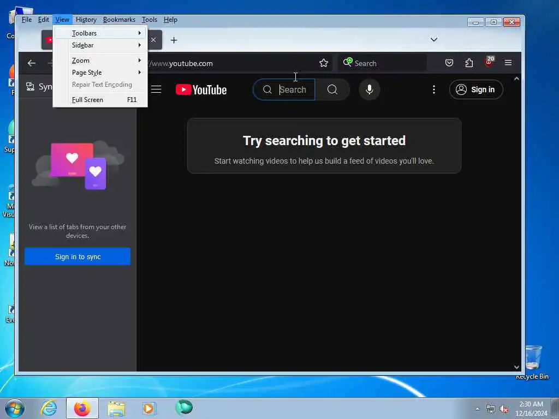This screenshot has height=419, width=559.
Task: Open the ad blocker extension badge icon
Action: tap(489, 62)
